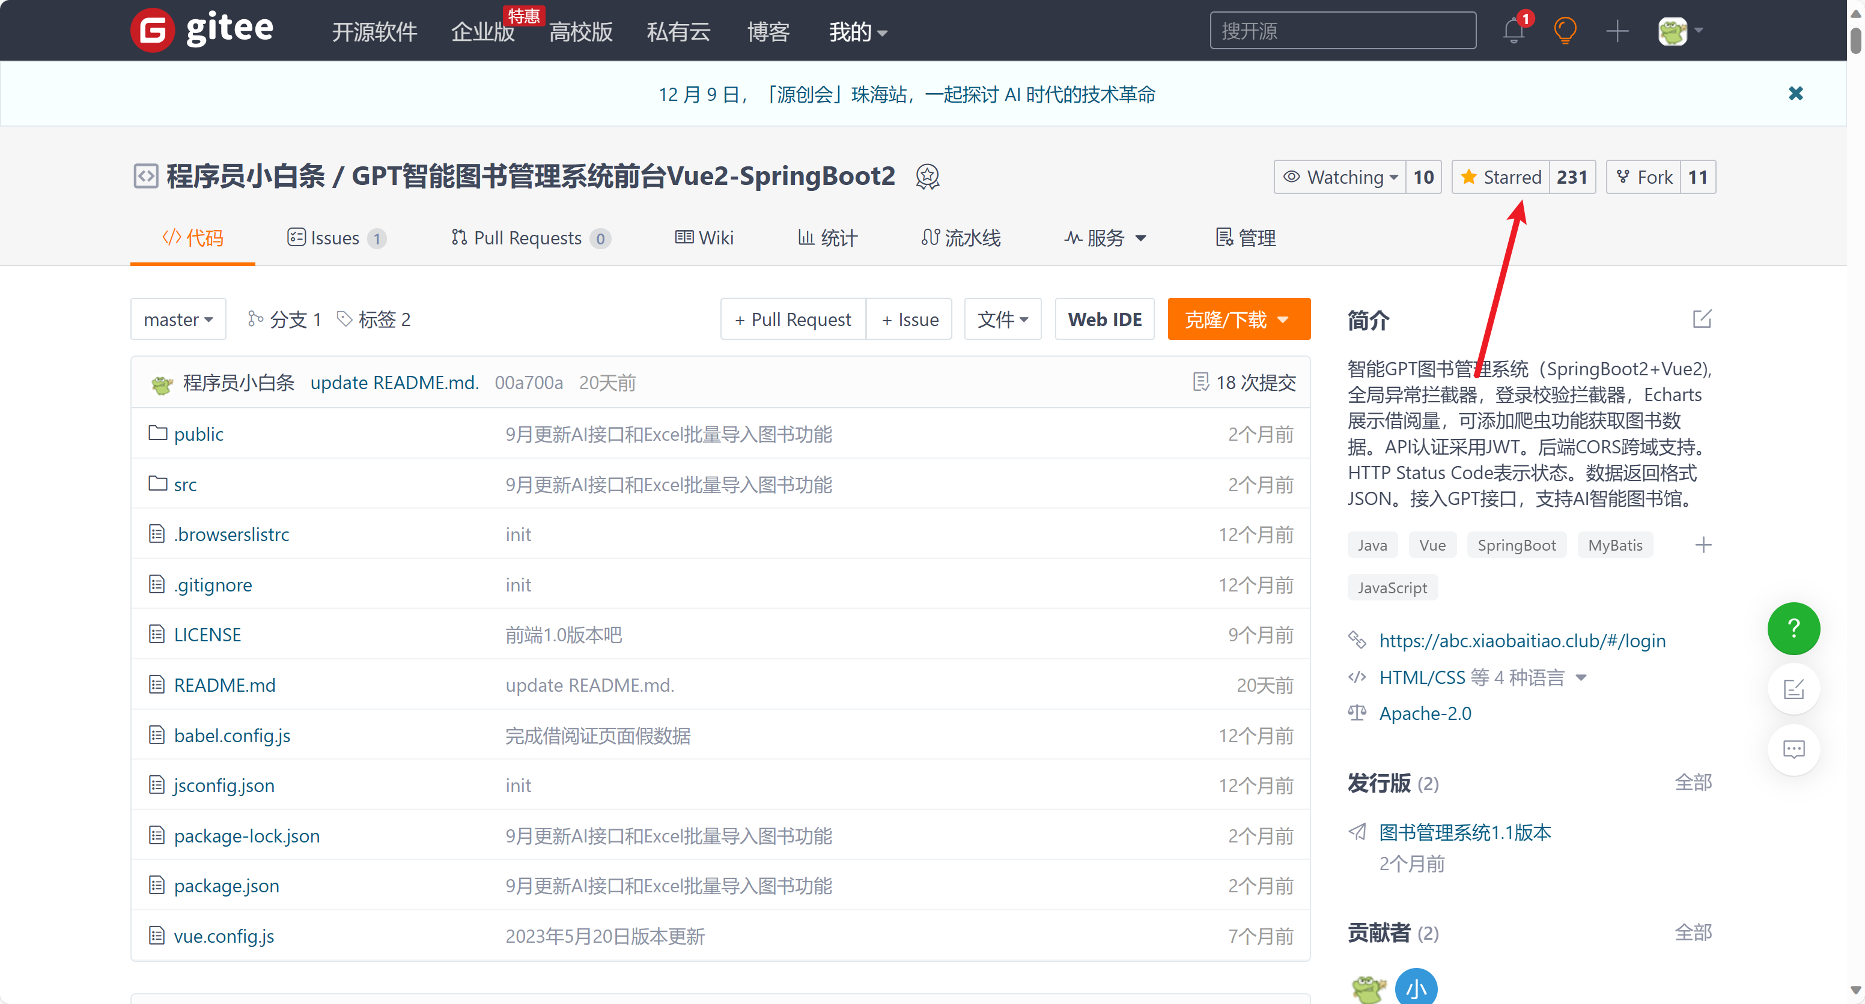The image size is (1865, 1004).
Task: Click the 搜开源 search field
Action: [1342, 31]
